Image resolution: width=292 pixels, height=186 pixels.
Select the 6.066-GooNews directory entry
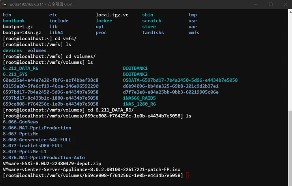21,122
